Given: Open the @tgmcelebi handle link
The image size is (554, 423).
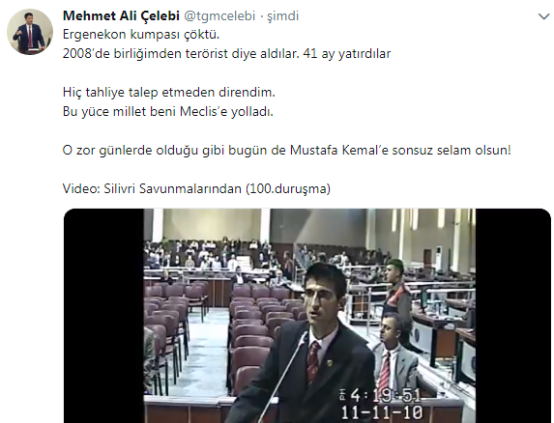Looking at the screenshot, I should coord(219,15).
